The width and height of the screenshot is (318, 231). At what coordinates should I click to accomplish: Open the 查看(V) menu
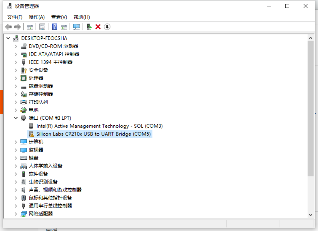[59, 17]
